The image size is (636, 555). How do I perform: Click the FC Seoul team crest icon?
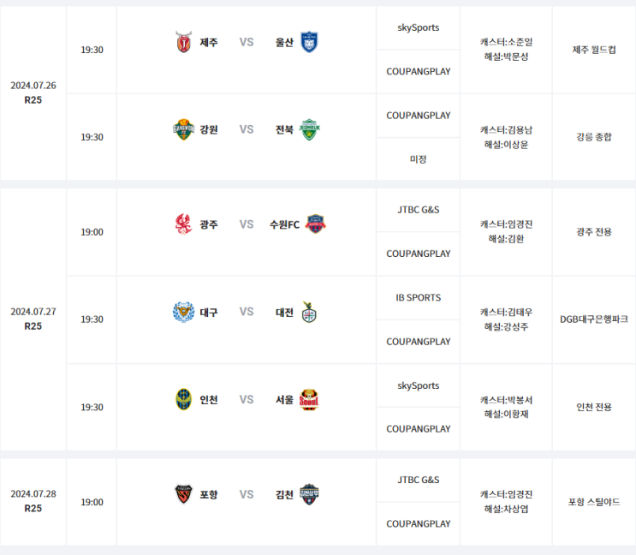[309, 400]
